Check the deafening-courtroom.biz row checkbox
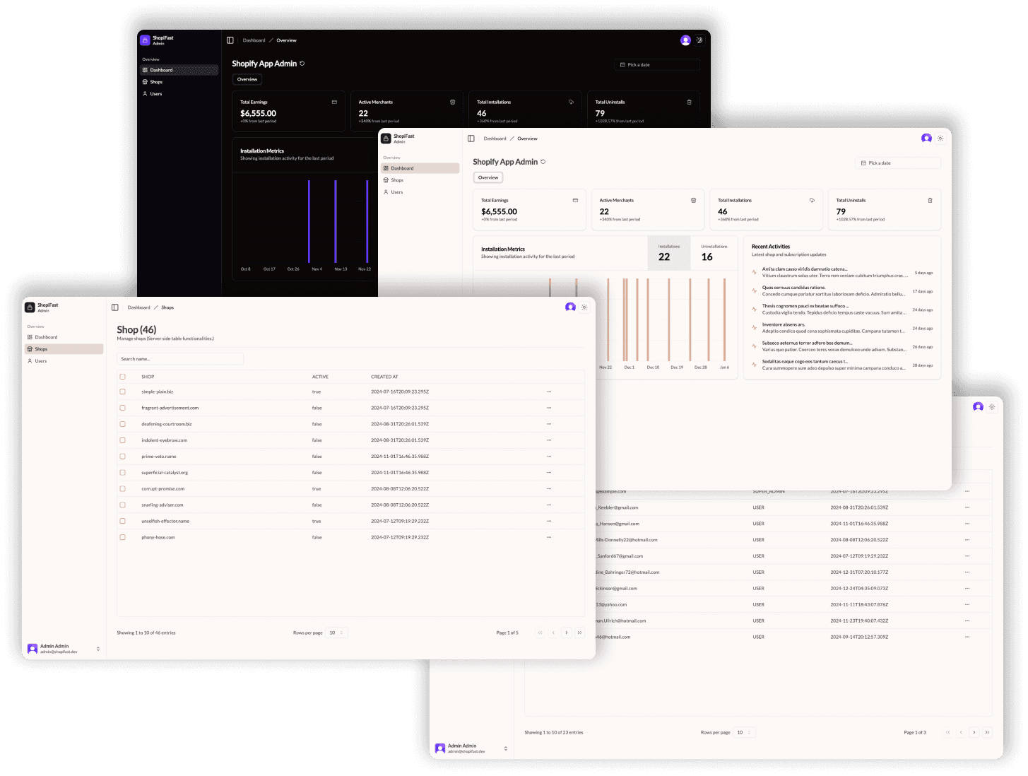Image resolution: width=1028 pixels, height=776 pixels. pyautogui.click(x=123, y=424)
